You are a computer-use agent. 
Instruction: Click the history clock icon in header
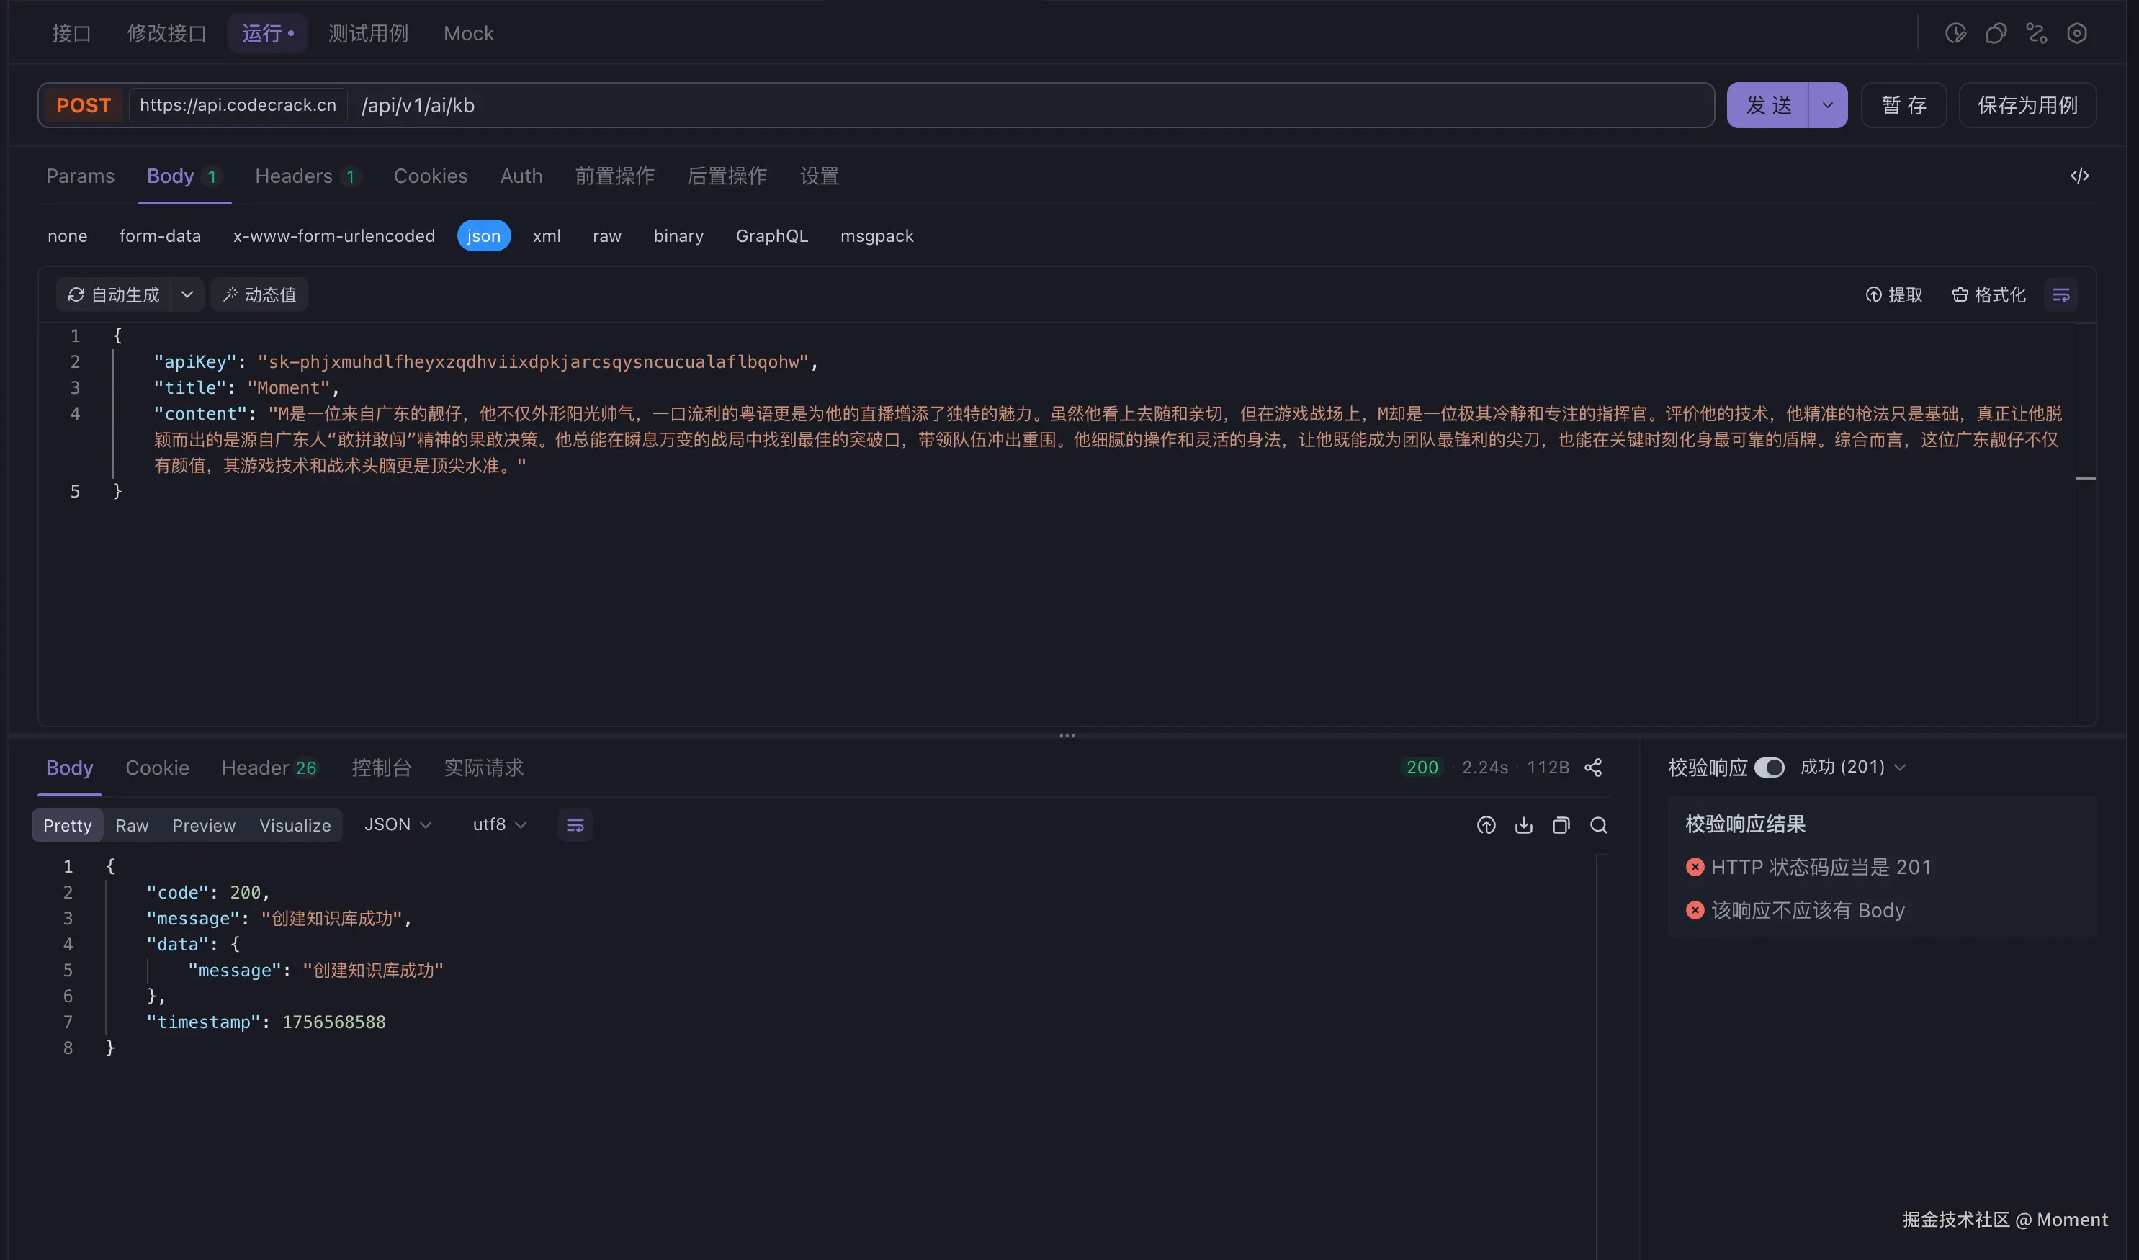tap(1955, 33)
